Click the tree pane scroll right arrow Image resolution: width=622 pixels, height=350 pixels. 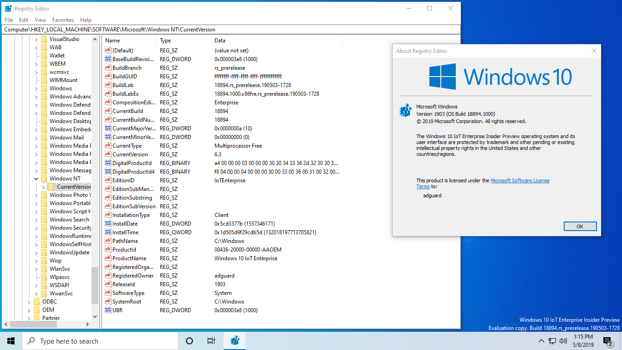click(88, 324)
